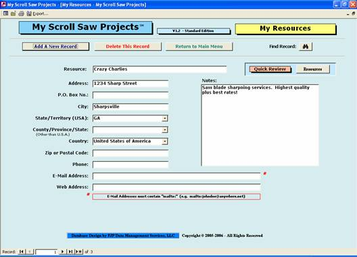This screenshot has height=257, width=357.
Task: Click the view icon in the toolbar
Action: (5, 13)
